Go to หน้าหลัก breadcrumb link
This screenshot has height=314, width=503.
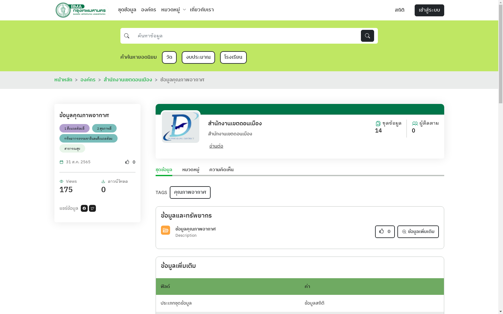63,80
